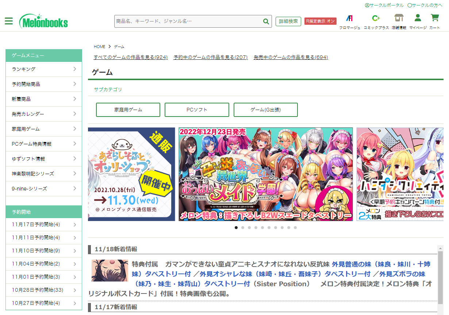Image resolution: width=449 pixels, height=315 pixels.
Task: Toggle the R指定表示 オン switch
Action: click(x=320, y=21)
